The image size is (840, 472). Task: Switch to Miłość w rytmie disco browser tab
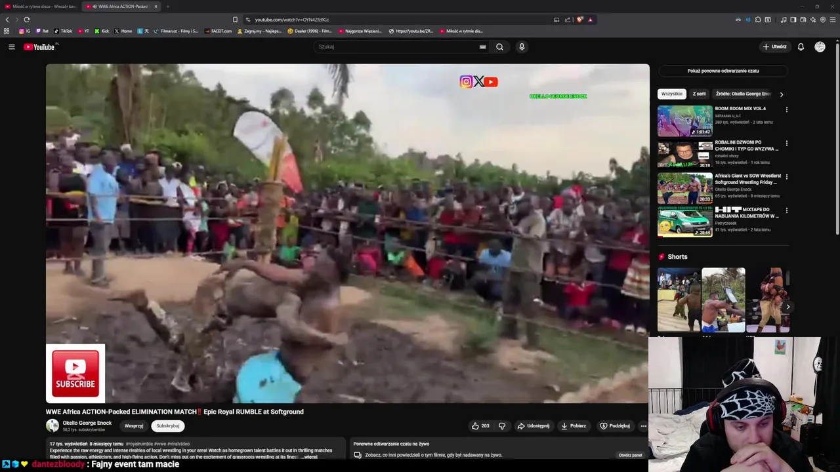pos(41,7)
